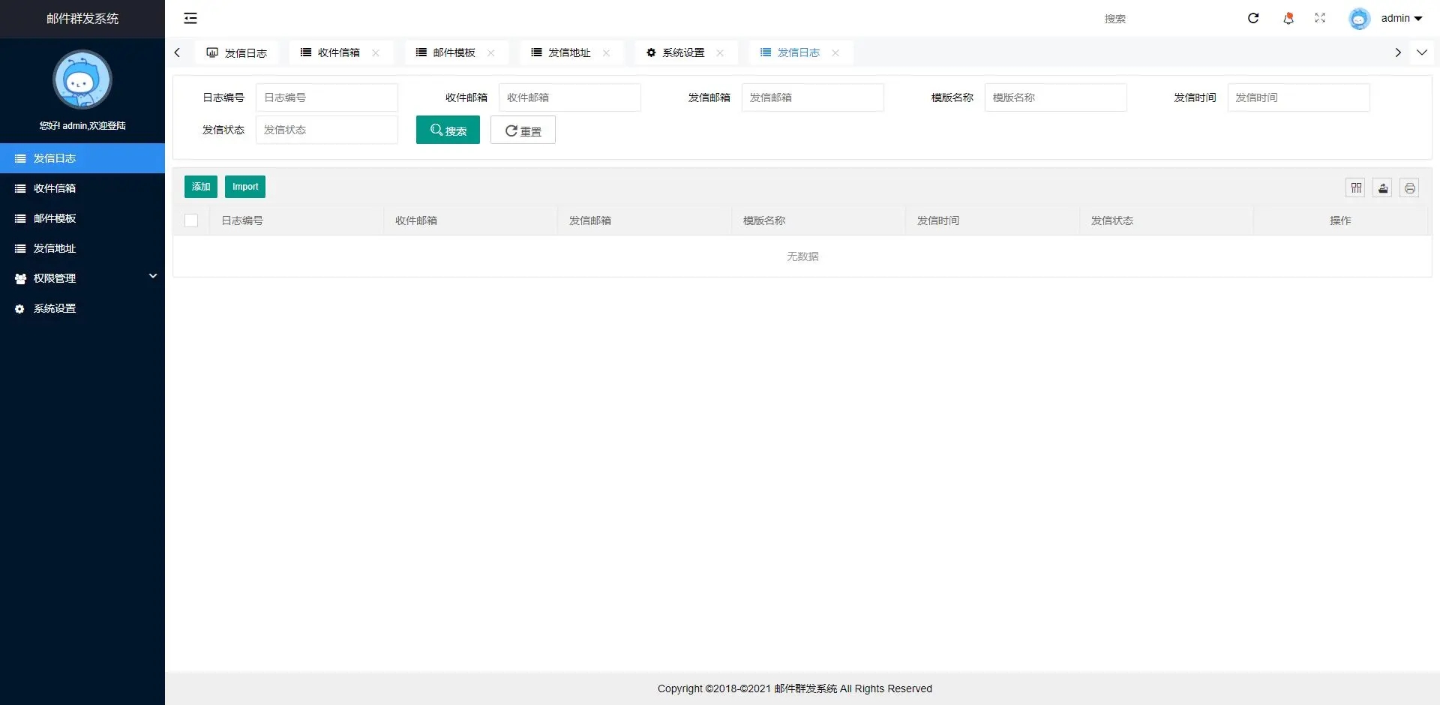
Task: Export the table using the download icon
Action: pyautogui.click(x=1382, y=187)
